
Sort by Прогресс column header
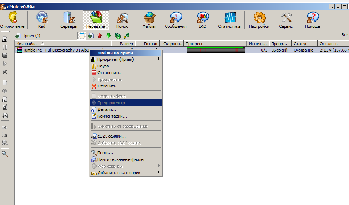tap(215, 44)
